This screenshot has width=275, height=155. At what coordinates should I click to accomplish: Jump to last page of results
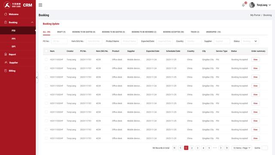pyautogui.click(x=227, y=148)
